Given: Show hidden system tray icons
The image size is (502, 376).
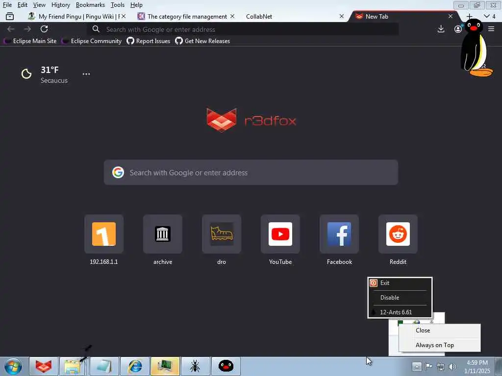Looking at the screenshot, I should coord(417,366).
